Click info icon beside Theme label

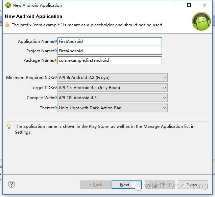coord(55,108)
